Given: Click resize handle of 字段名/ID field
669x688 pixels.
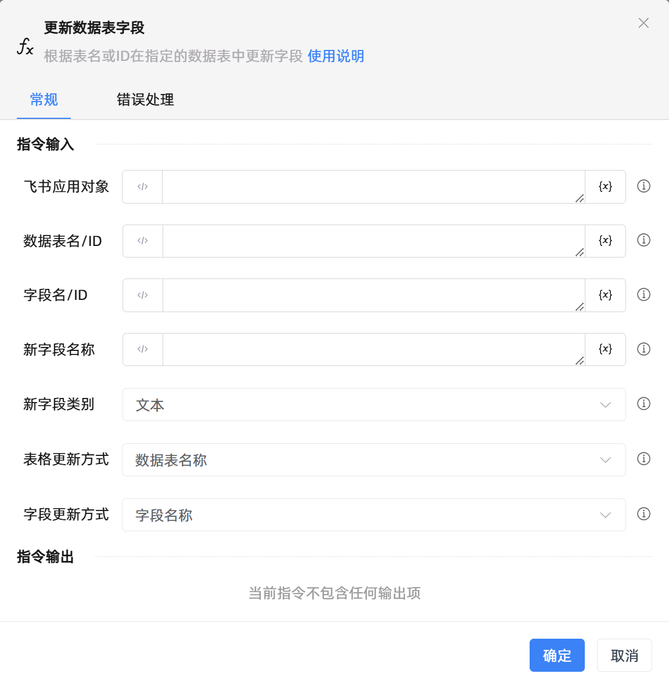Looking at the screenshot, I should click(580, 307).
